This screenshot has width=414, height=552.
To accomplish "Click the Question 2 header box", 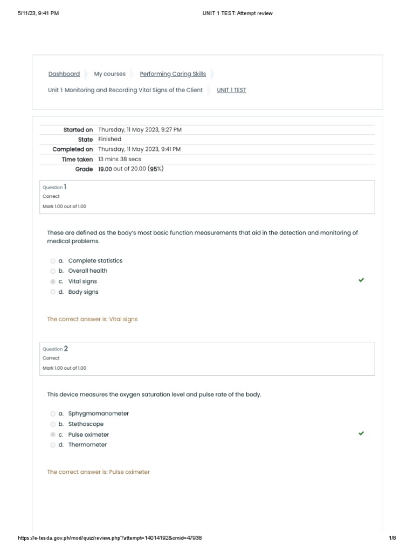I will [x=208, y=358].
